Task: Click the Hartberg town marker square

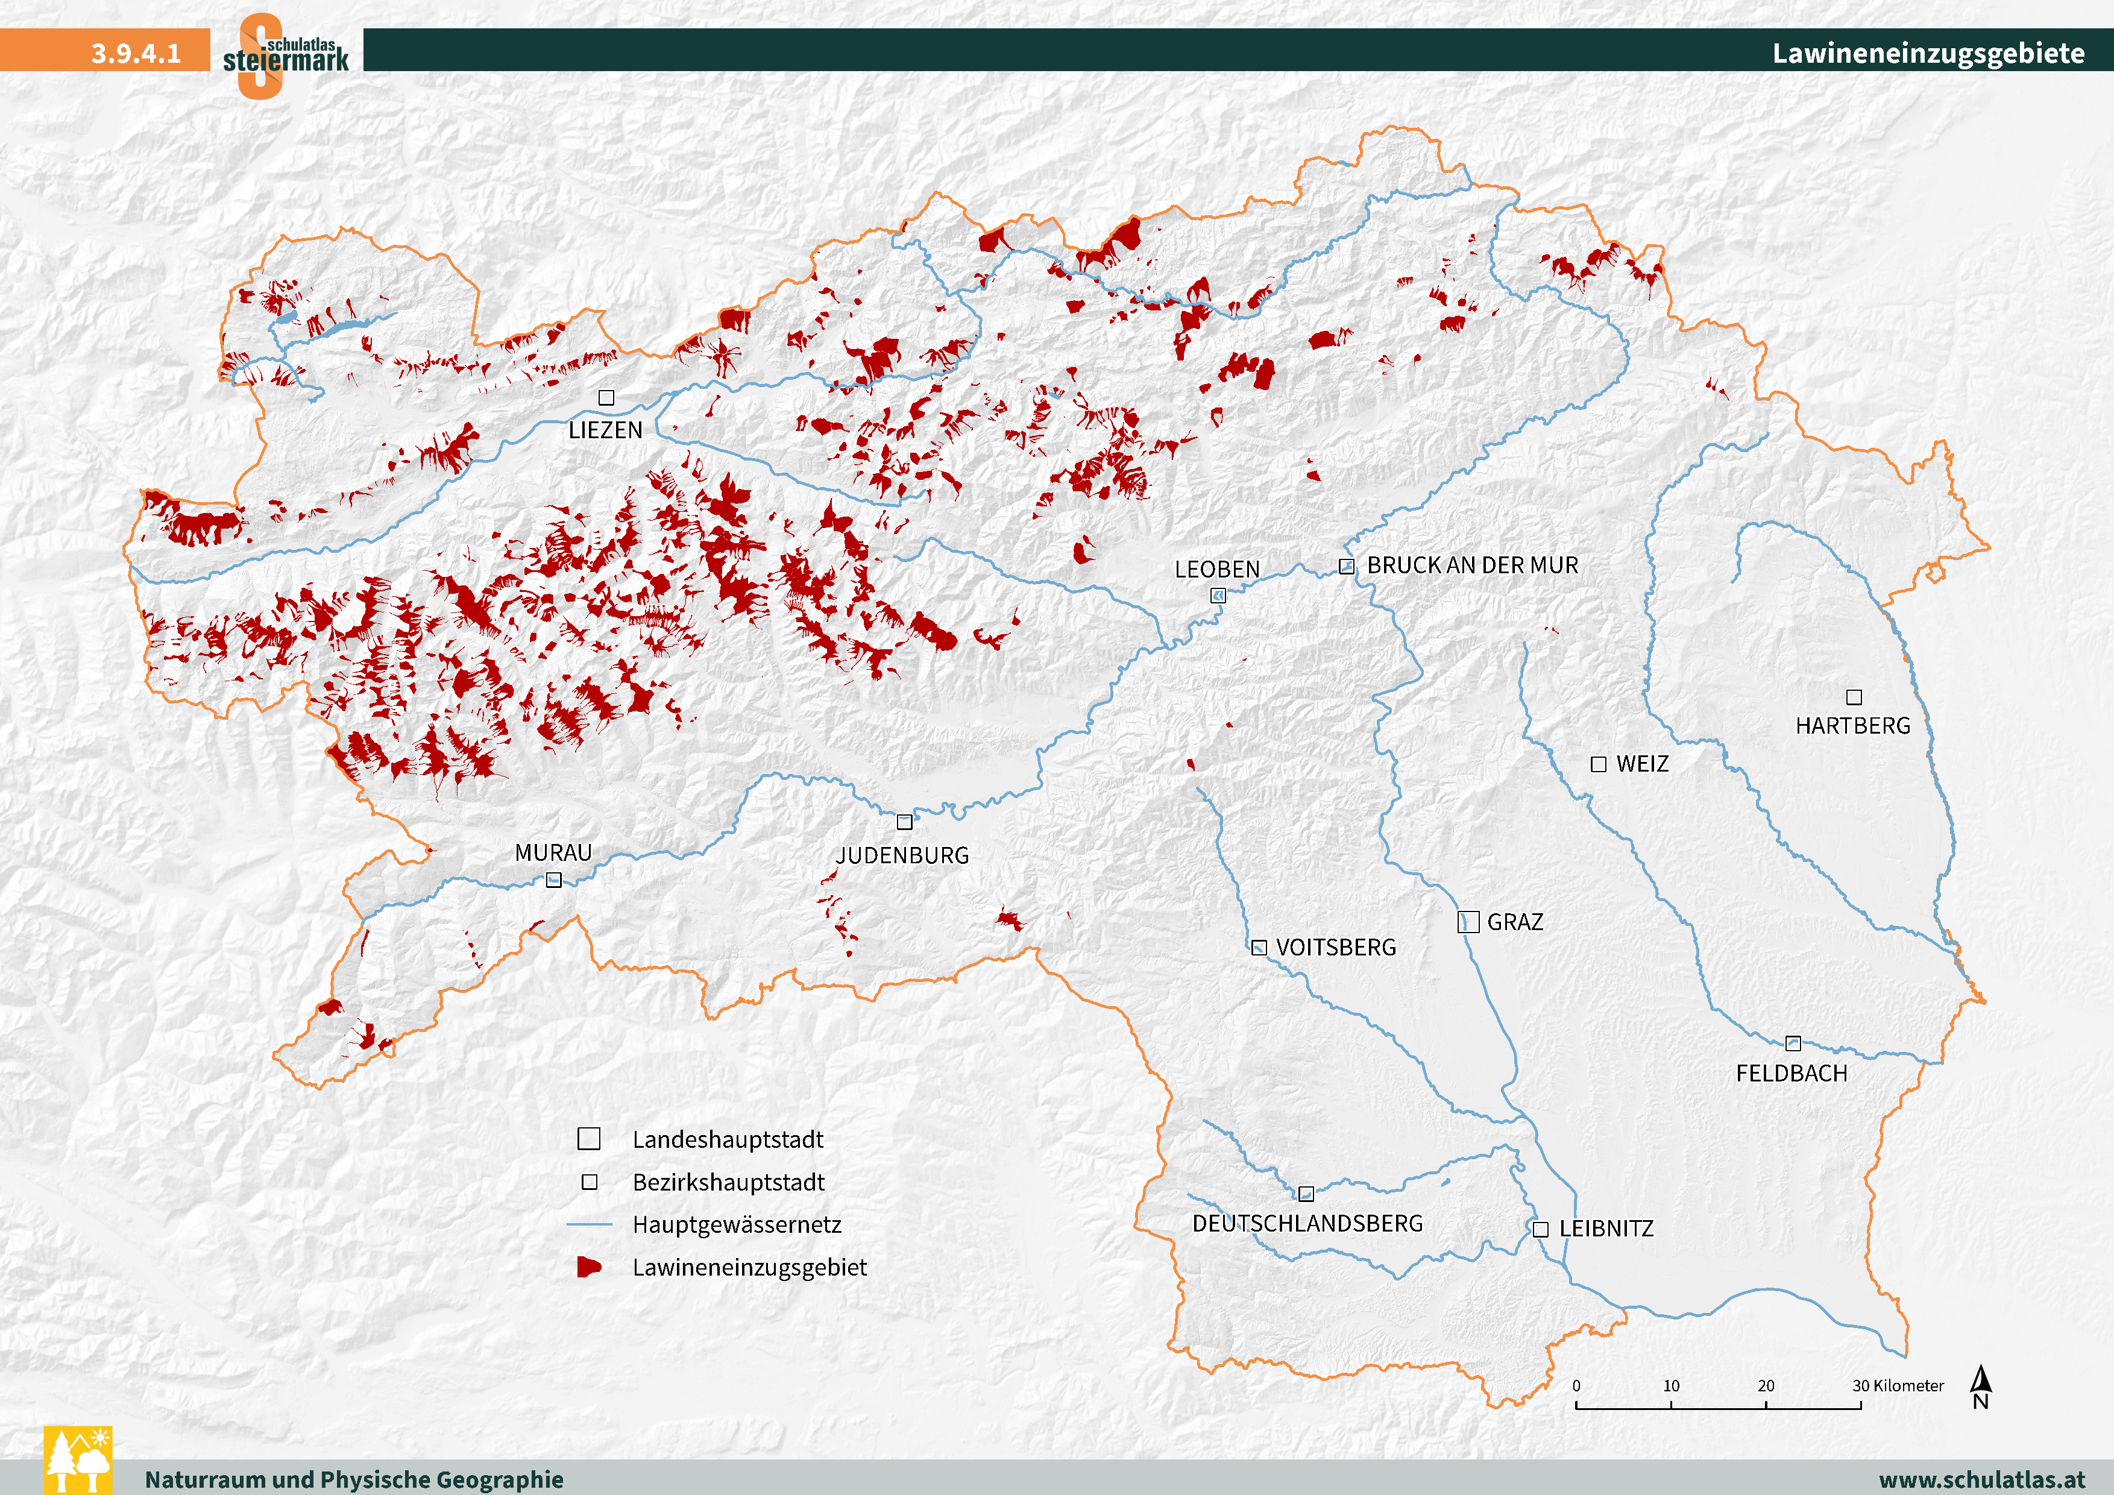Action: [1854, 697]
